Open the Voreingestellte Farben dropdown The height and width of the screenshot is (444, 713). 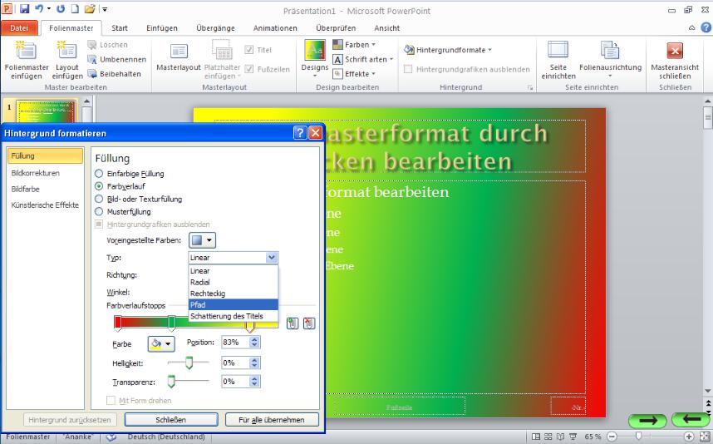(202, 240)
